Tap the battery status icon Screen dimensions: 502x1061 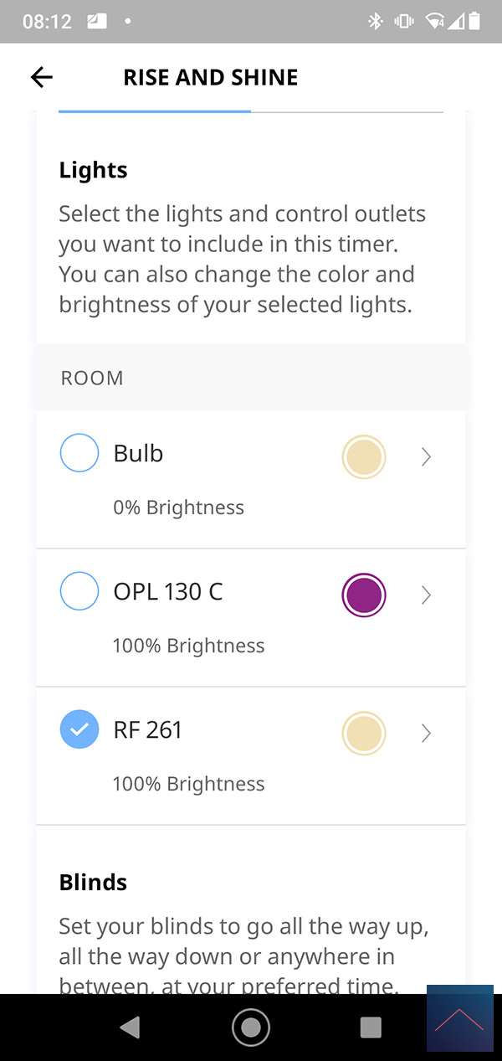pos(475,22)
